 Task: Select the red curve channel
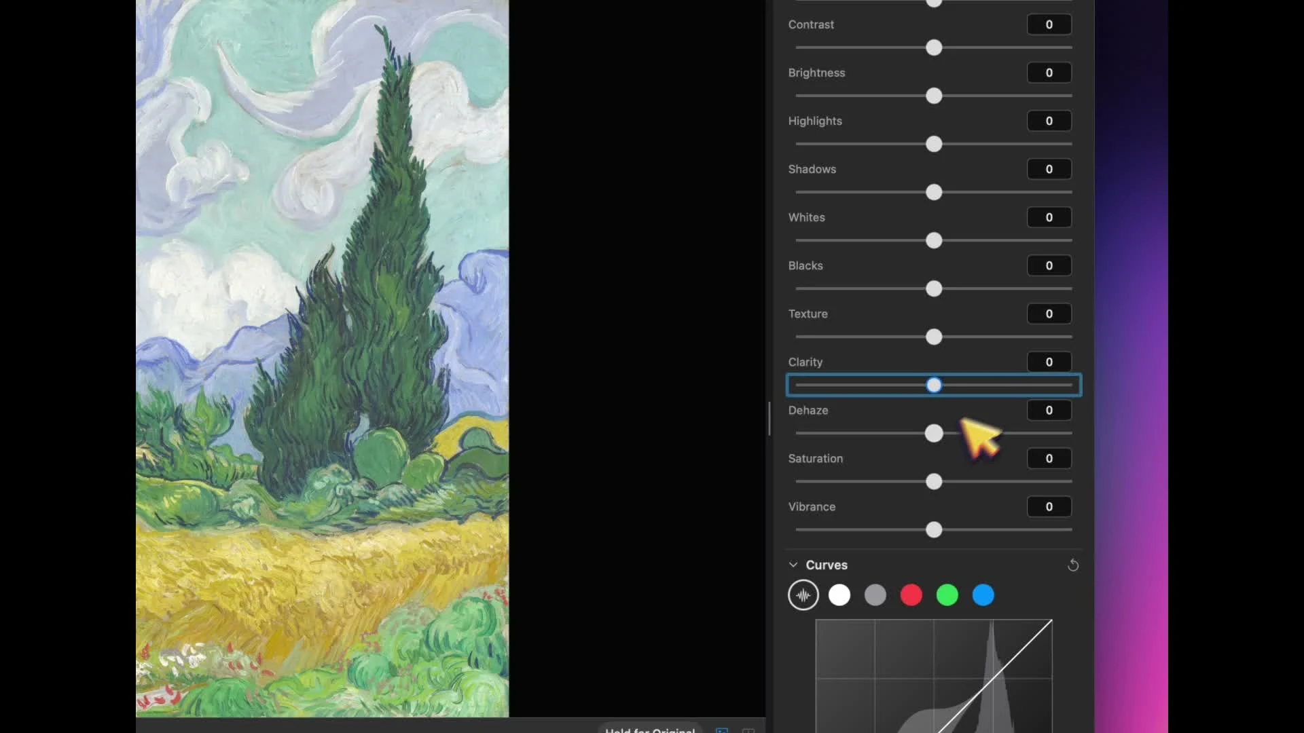click(911, 595)
